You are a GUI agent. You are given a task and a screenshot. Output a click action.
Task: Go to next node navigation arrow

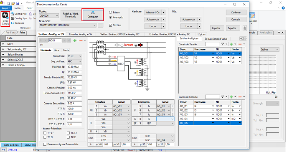[x=64, y=41]
